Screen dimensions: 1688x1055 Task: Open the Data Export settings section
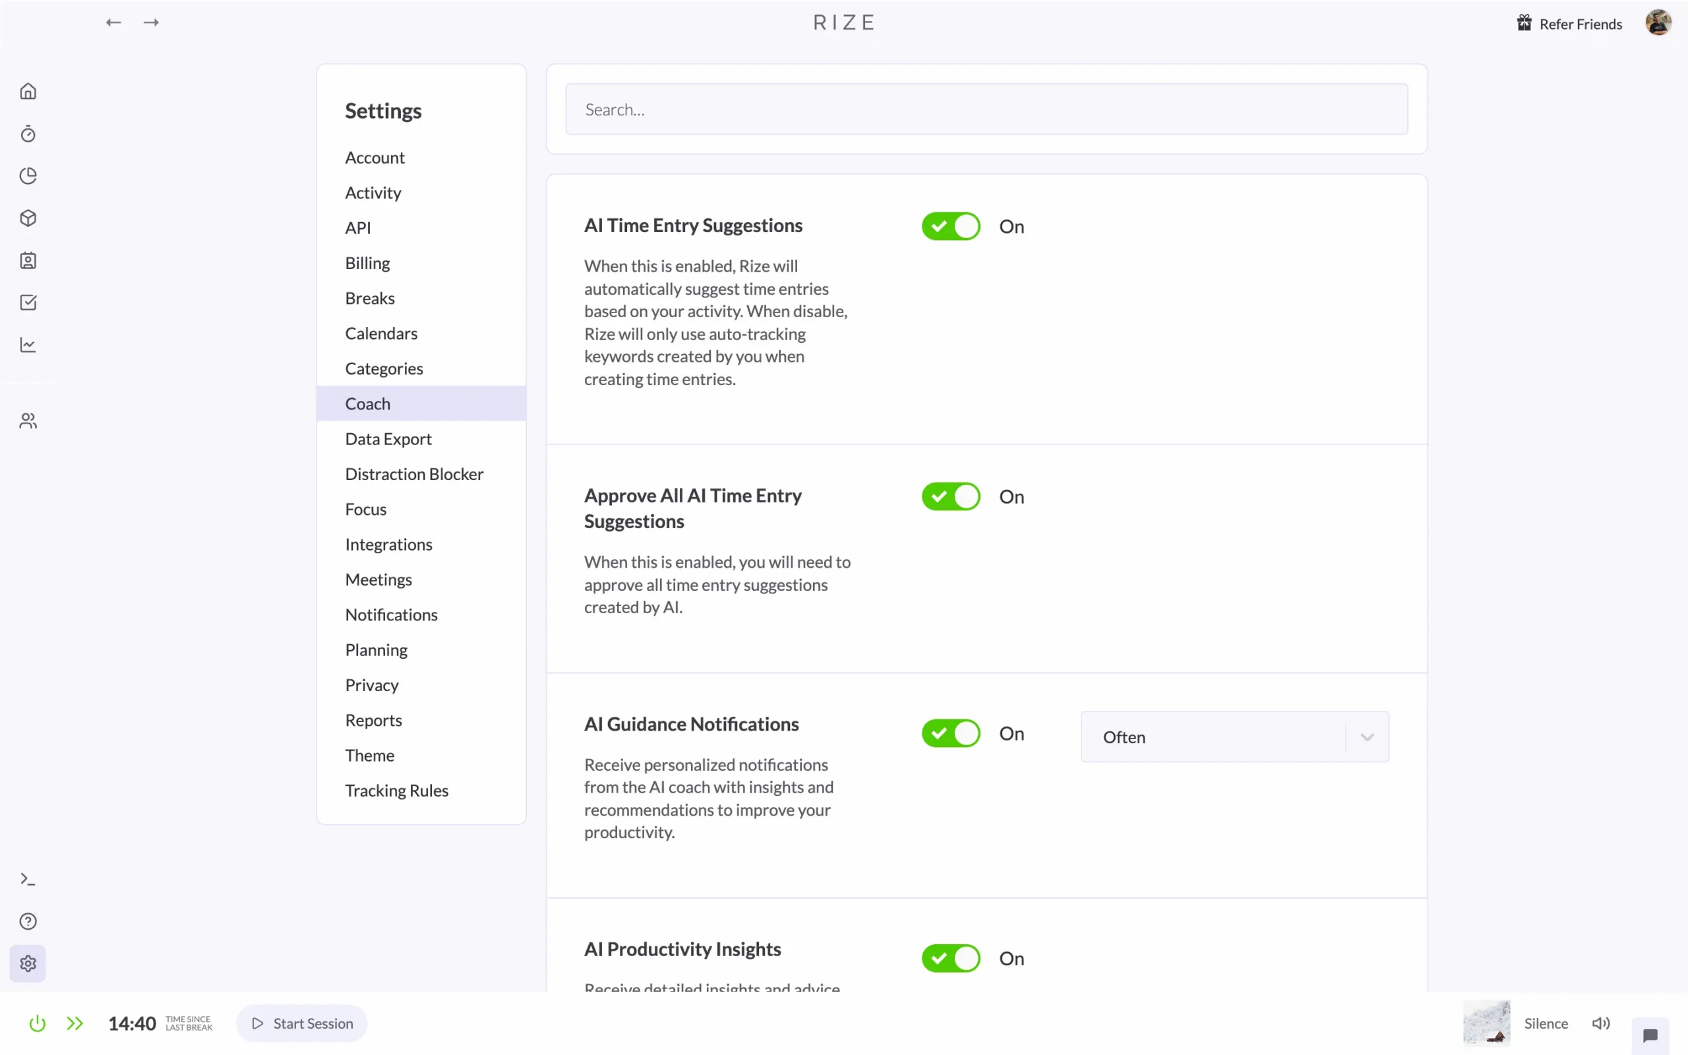421,439
